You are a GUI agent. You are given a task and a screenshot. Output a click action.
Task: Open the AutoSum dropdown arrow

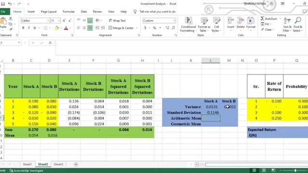(280, 19)
